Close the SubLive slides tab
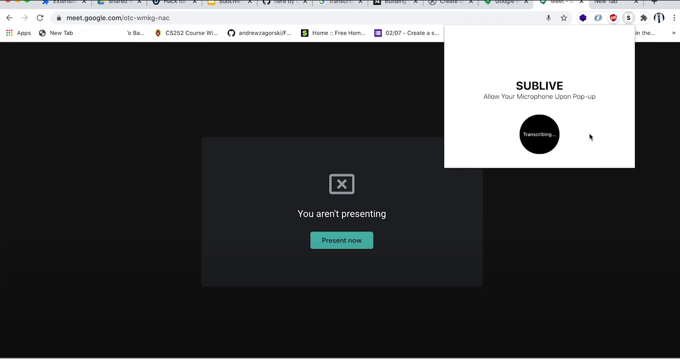Image resolution: width=680 pixels, height=359 pixels. [x=250, y=2]
